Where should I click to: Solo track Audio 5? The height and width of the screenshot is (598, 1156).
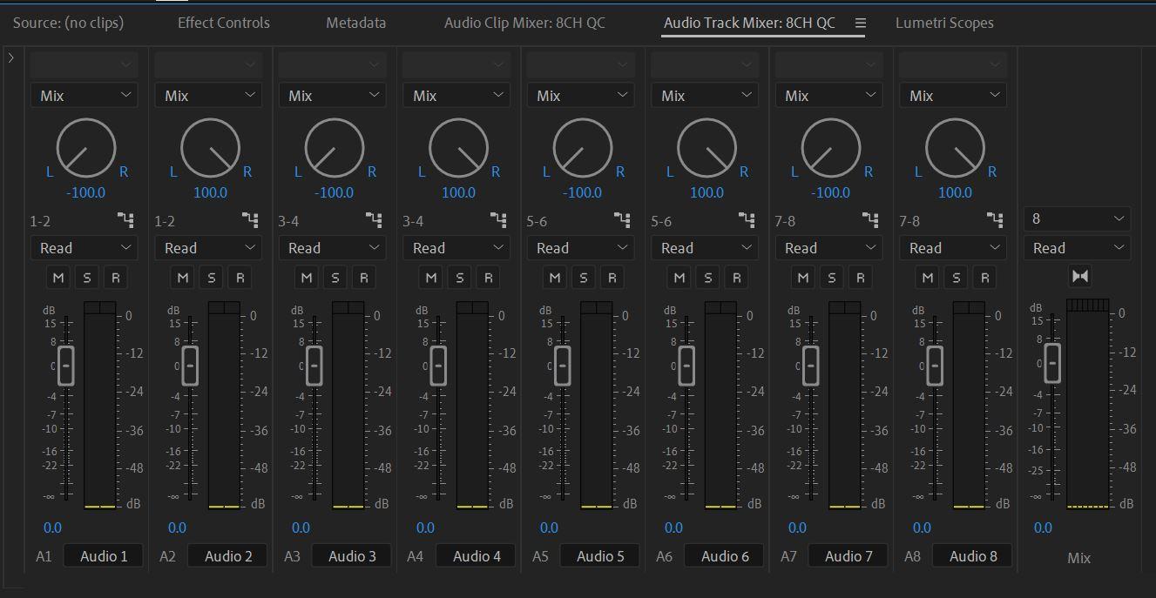(584, 278)
